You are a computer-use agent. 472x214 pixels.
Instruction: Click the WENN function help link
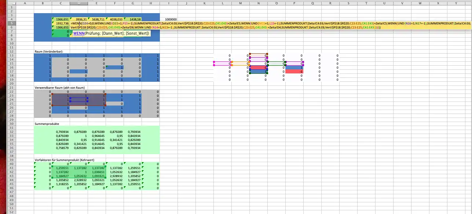(x=78, y=33)
